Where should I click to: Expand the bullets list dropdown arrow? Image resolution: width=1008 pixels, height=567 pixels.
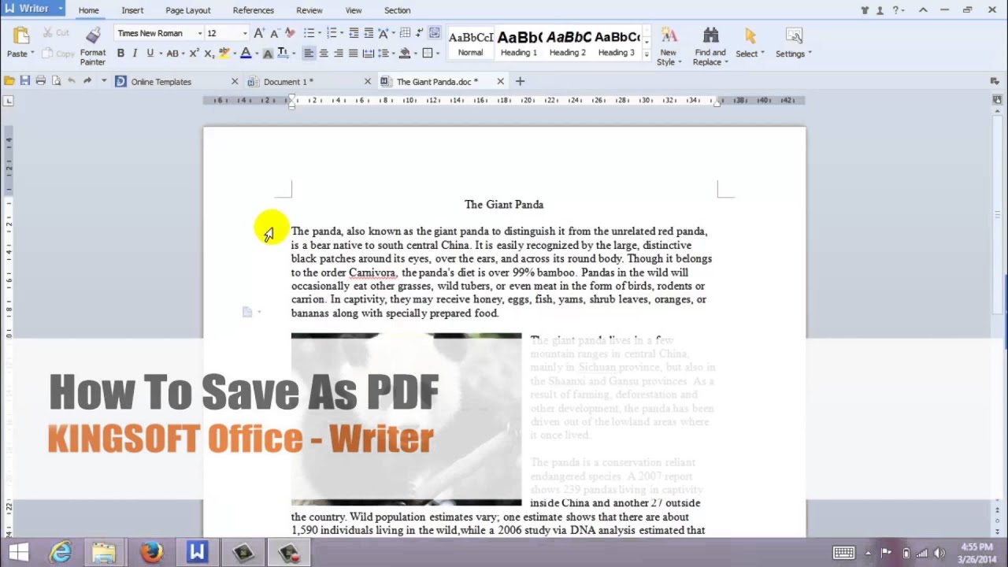(320, 33)
